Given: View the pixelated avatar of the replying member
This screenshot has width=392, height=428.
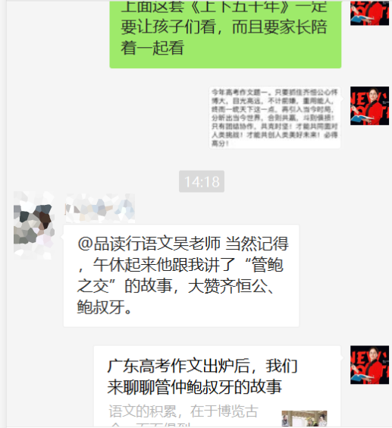Looking at the screenshot, I should (34, 225).
